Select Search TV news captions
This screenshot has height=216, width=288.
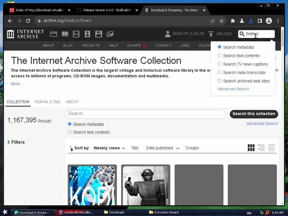tap(219, 64)
